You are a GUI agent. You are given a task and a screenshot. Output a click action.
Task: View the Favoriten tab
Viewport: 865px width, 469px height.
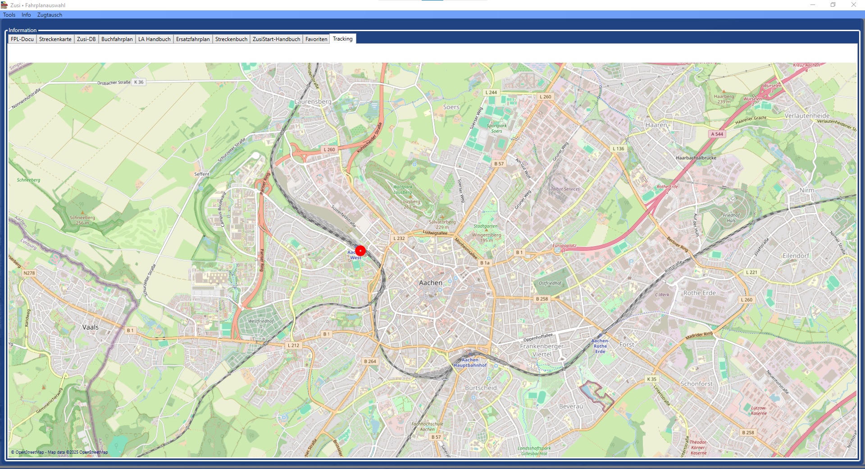tap(316, 39)
